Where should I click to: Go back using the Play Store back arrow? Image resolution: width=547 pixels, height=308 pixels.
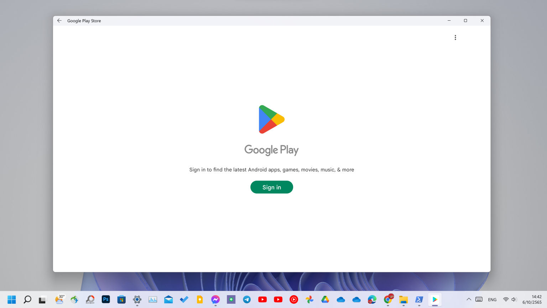(x=59, y=20)
